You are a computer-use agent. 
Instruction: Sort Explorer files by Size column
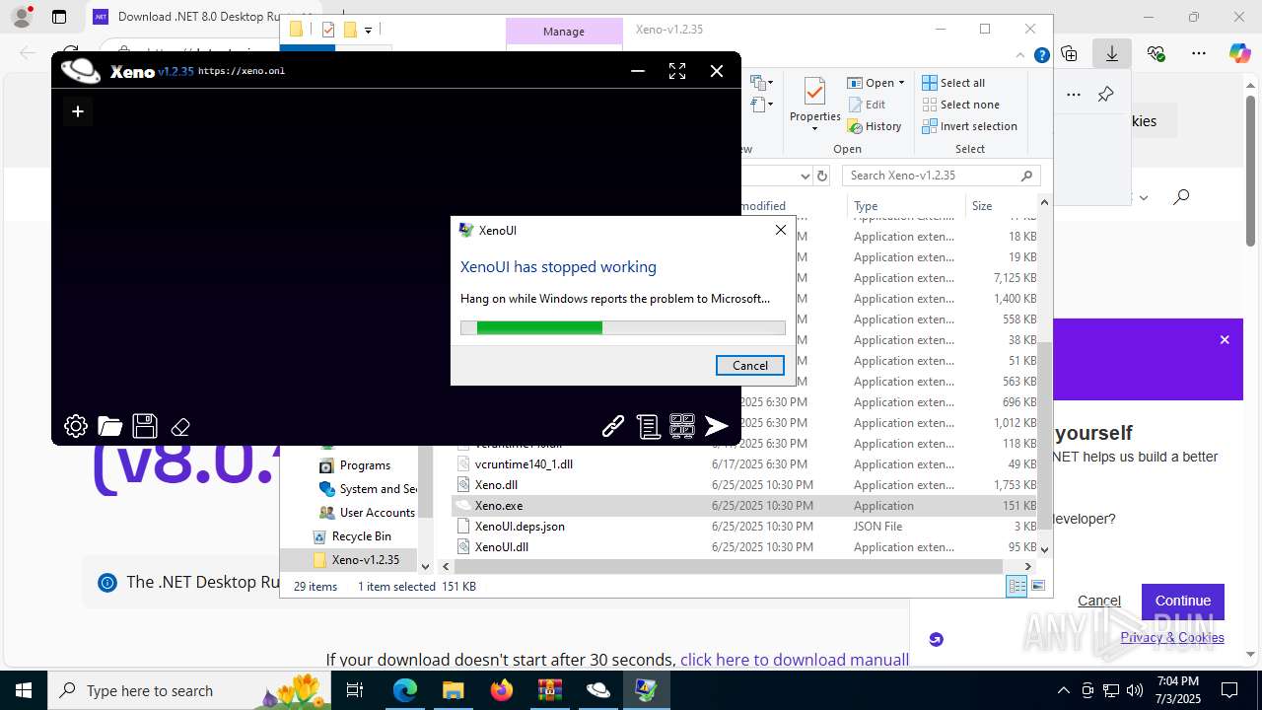(1000, 206)
